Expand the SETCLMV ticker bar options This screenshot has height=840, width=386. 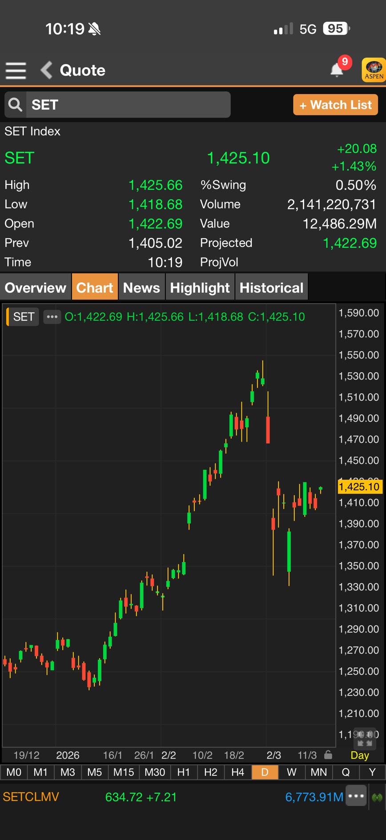pos(356,796)
